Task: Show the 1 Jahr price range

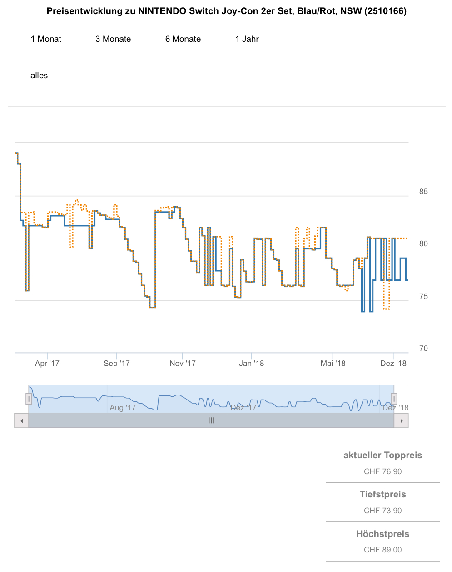Action: [x=247, y=39]
